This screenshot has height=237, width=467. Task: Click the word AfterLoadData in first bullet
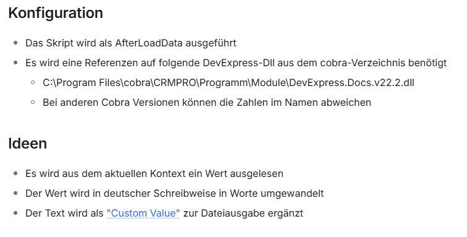[x=148, y=43]
